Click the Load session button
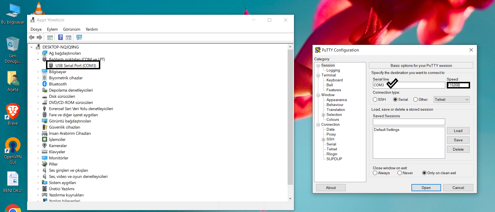The width and height of the screenshot is (495, 212). click(x=458, y=131)
